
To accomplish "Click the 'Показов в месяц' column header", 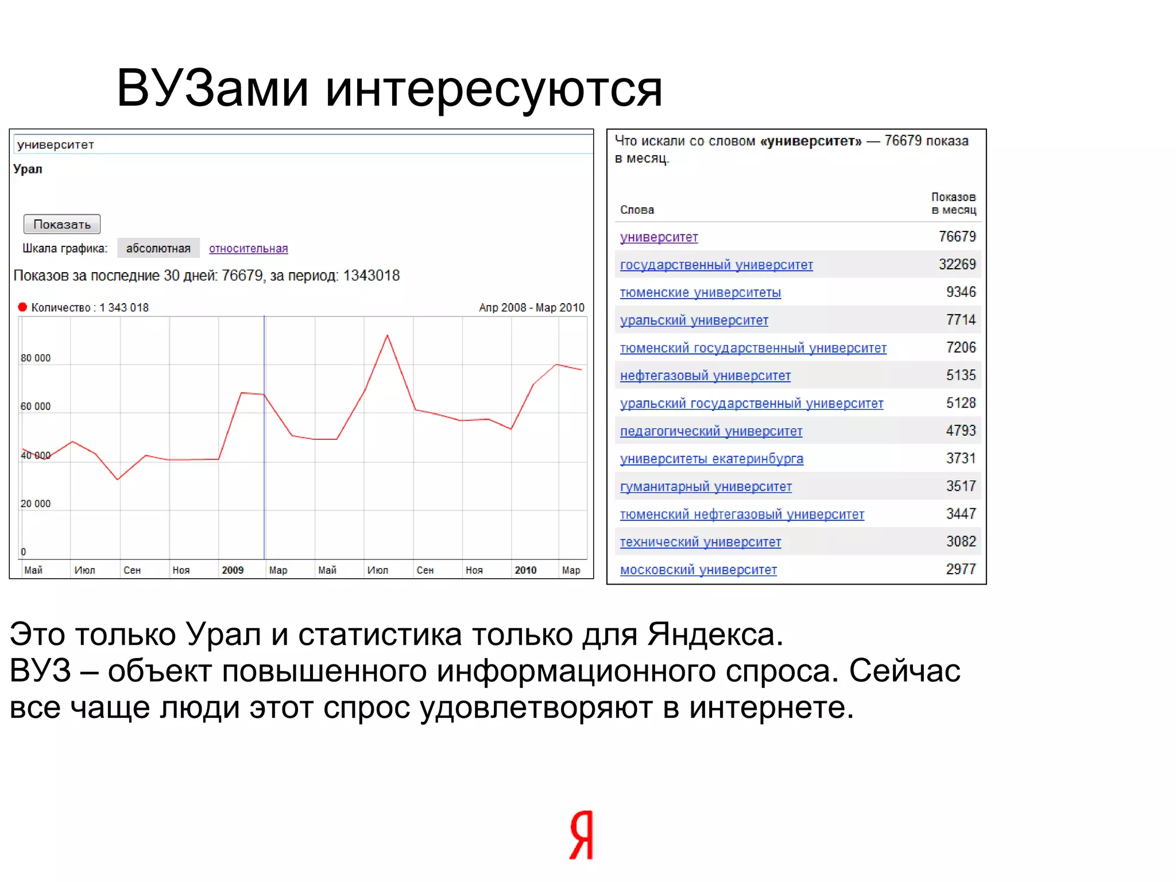I will click(953, 203).
